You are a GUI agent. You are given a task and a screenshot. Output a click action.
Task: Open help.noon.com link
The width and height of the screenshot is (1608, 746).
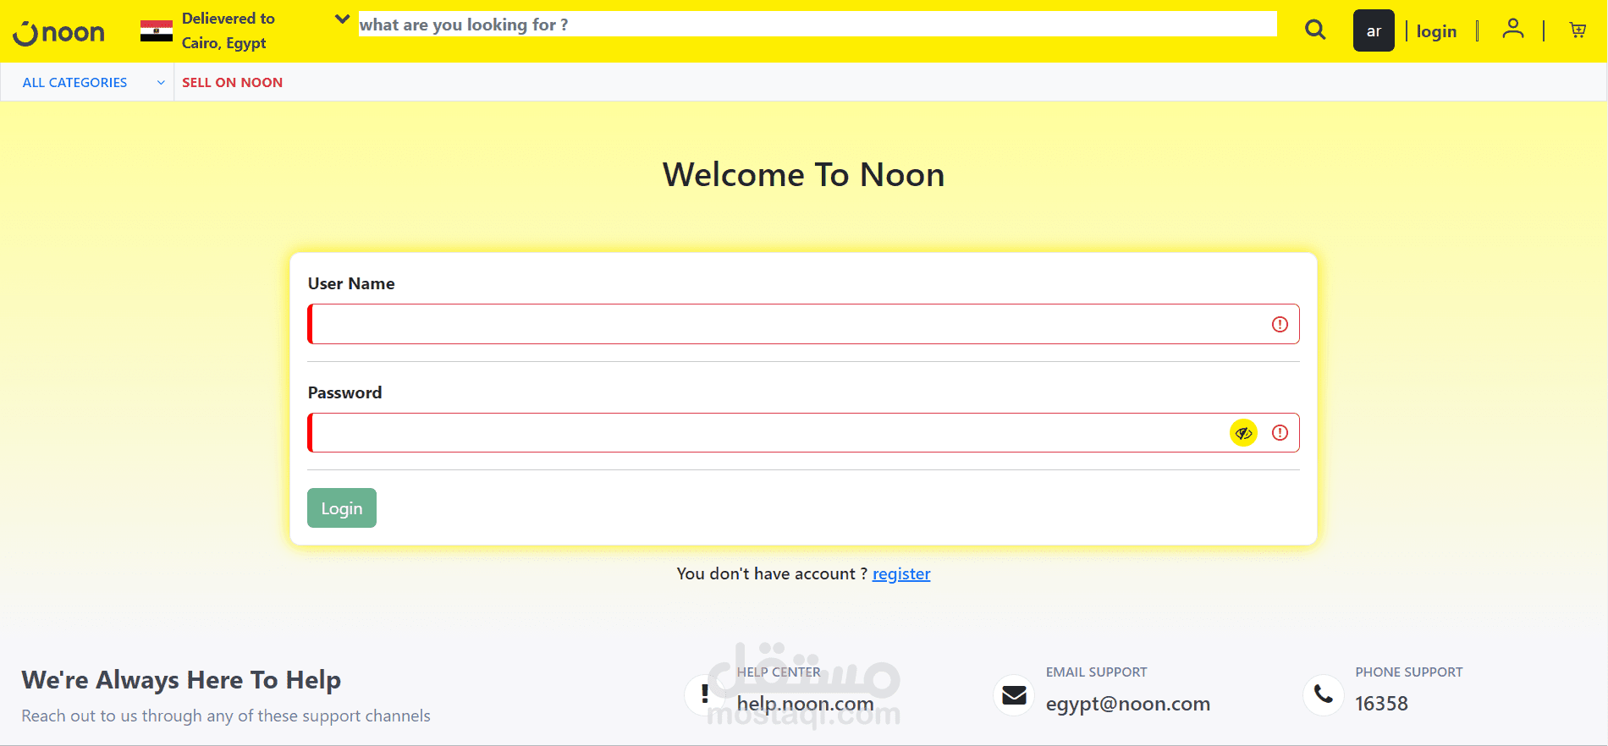805,704
